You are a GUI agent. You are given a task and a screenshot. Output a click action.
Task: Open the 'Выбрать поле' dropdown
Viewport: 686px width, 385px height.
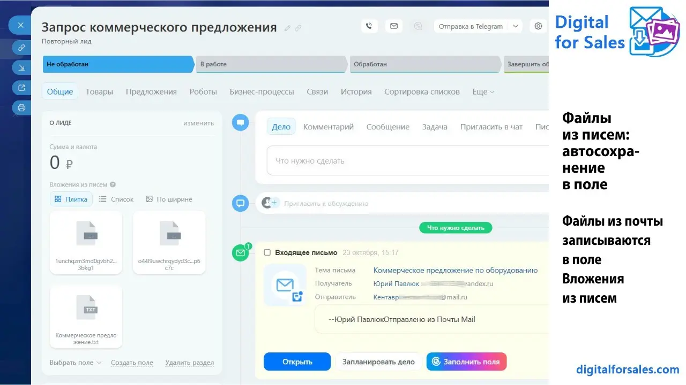(x=75, y=363)
